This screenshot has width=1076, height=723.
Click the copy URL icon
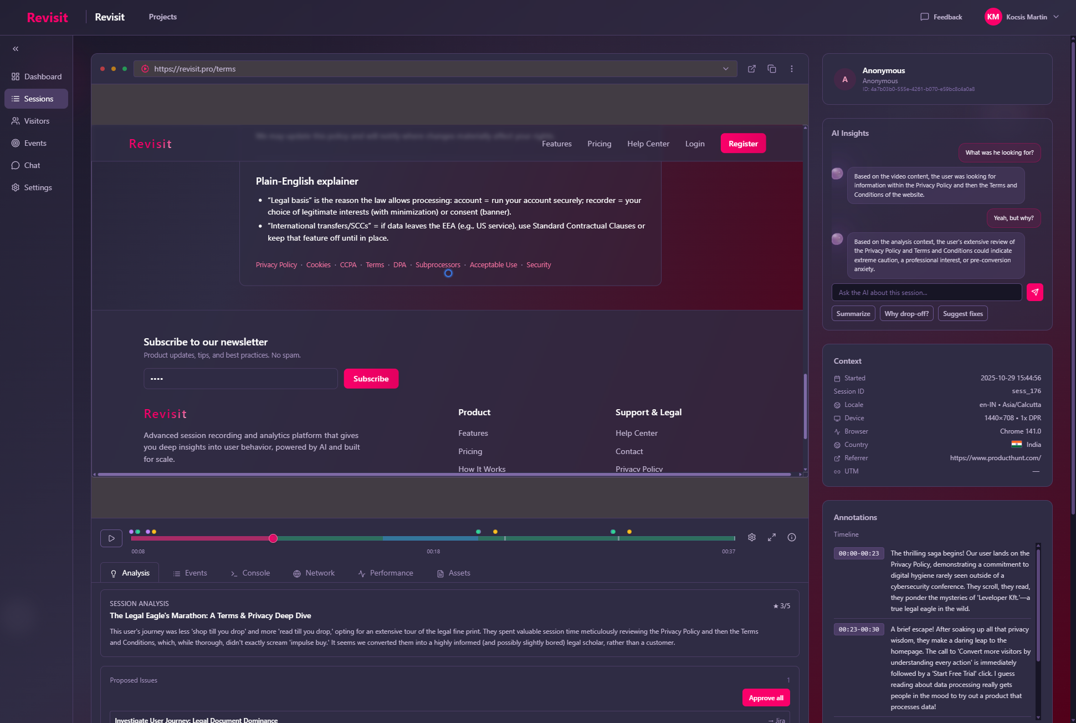(772, 69)
